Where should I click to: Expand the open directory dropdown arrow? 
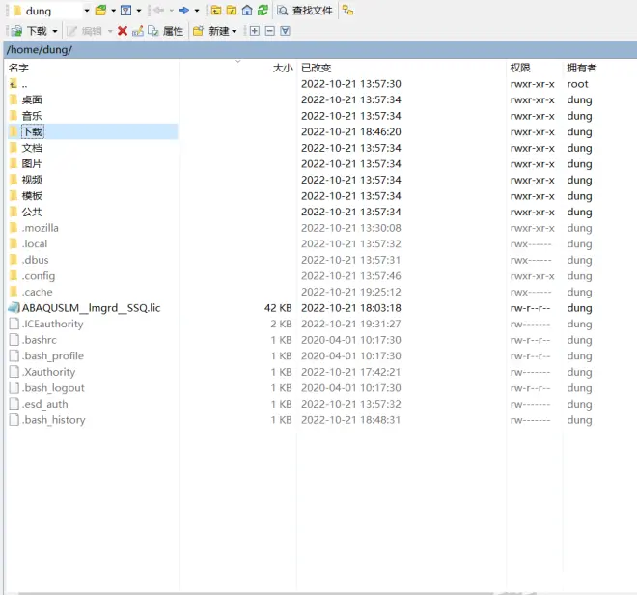[x=113, y=11]
